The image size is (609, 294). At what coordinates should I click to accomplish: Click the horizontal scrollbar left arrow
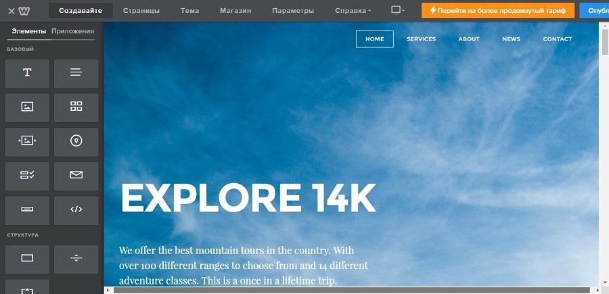pyautogui.click(x=108, y=290)
